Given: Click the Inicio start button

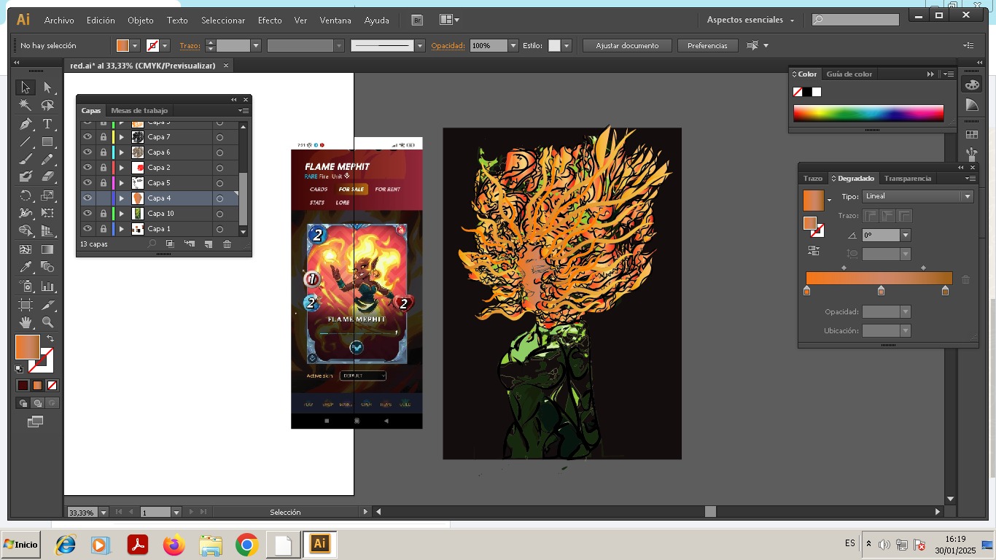Looking at the screenshot, I should coord(20,545).
